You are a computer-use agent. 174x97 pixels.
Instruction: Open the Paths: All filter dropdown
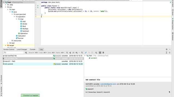(x=60, y=53)
